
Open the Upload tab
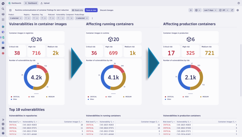point(45,3)
